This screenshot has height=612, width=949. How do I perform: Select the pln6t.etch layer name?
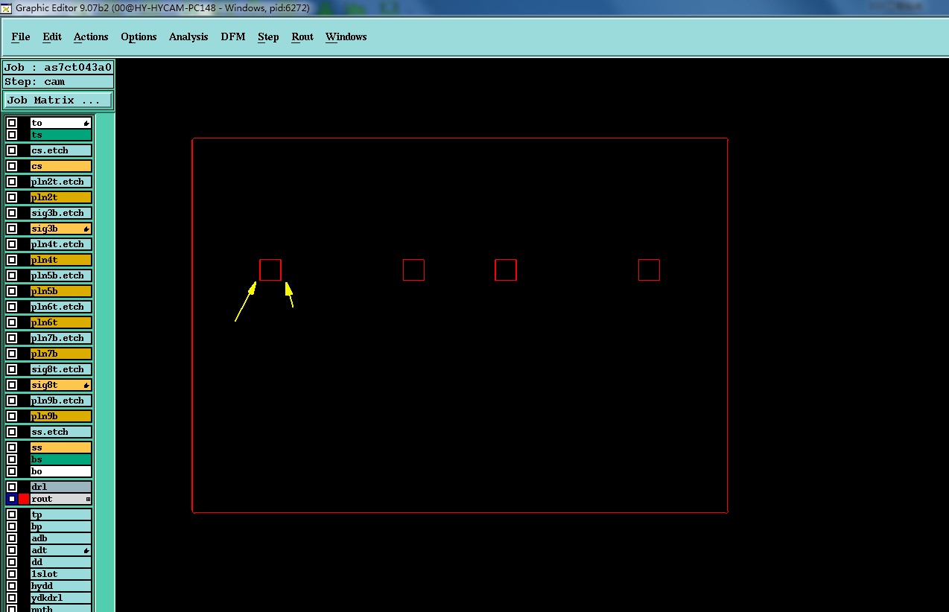click(x=61, y=307)
